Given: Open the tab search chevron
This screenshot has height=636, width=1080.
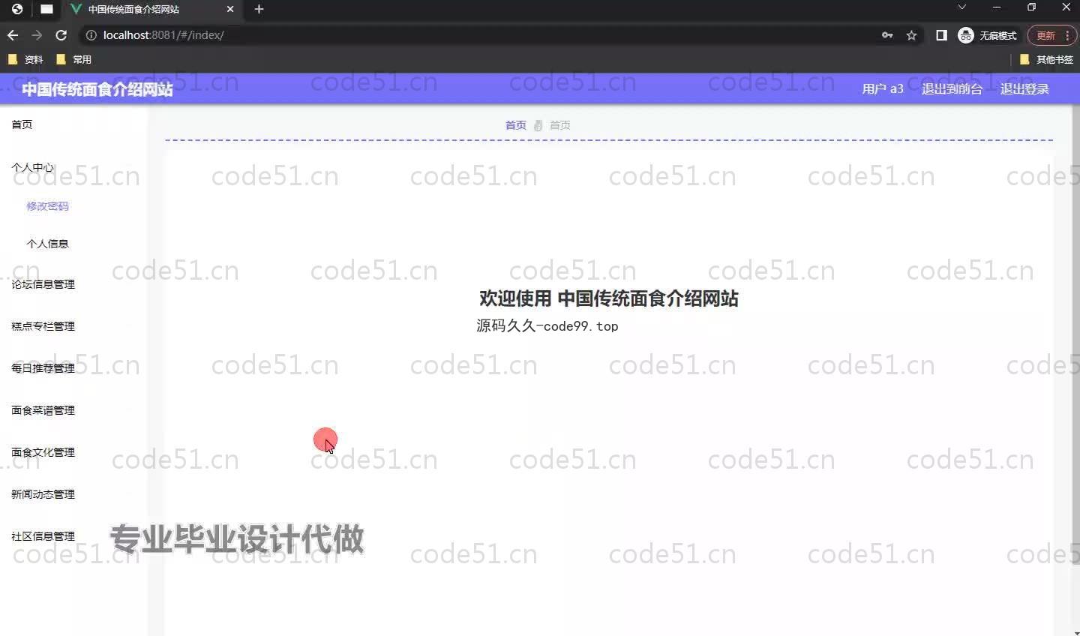Looking at the screenshot, I should 962,7.
